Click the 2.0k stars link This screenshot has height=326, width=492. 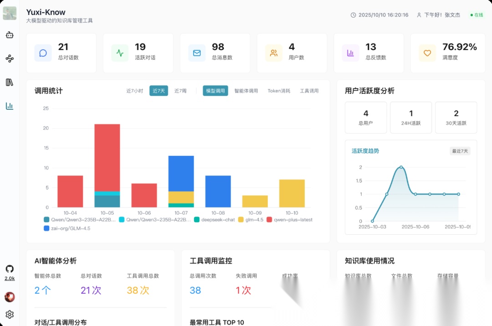click(x=9, y=277)
